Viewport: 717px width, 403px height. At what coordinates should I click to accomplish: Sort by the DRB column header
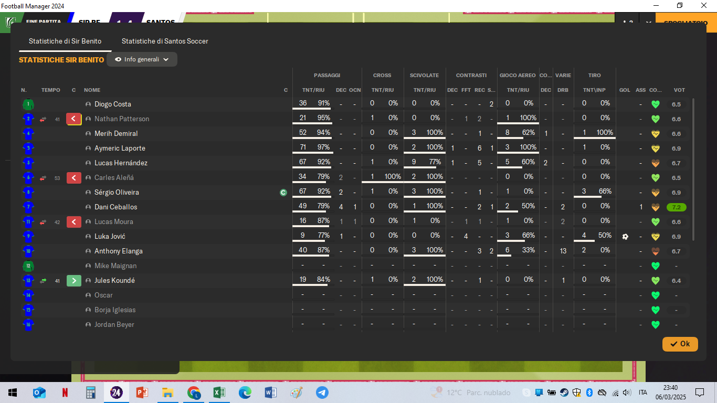(x=563, y=90)
